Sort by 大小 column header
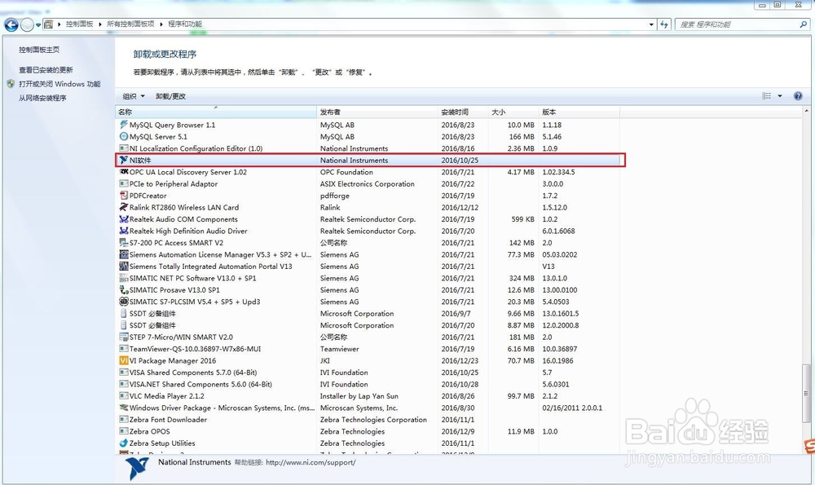The height and width of the screenshot is (485, 815). pyautogui.click(x=513, y=112)
